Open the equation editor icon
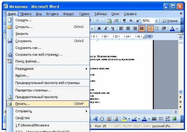 click(116, 21)
